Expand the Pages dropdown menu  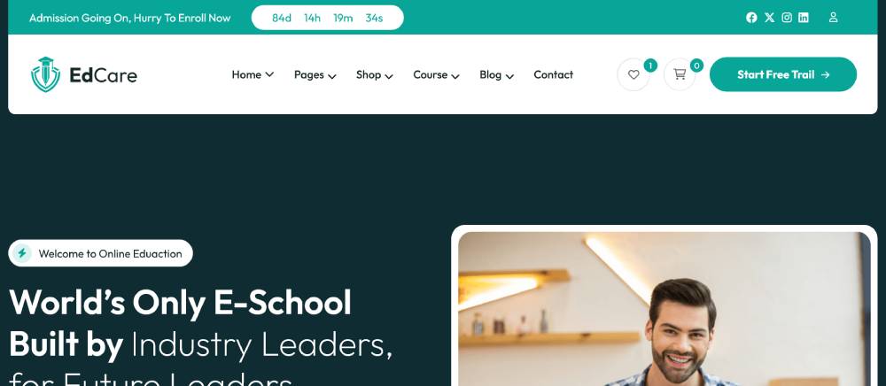tap(315, 74)
